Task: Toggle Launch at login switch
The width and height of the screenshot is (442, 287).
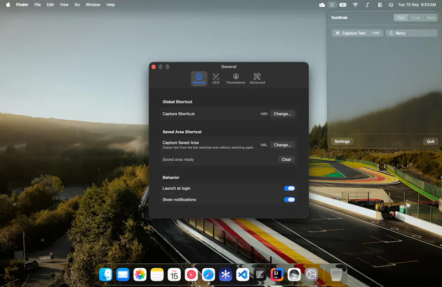Action: click(x=290, y=188)
